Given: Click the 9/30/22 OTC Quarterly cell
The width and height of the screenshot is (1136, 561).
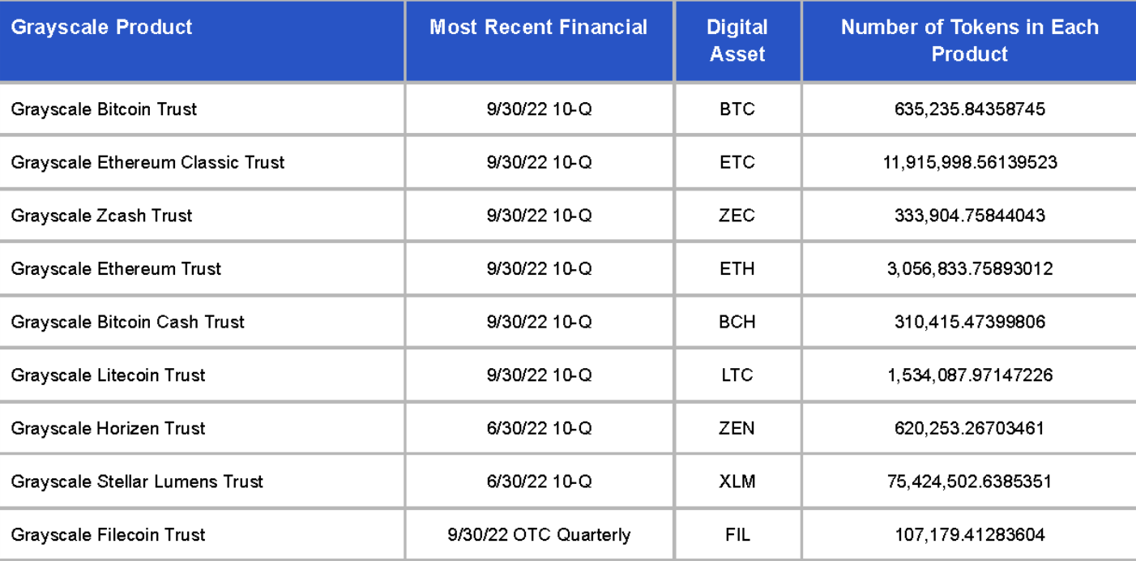Looking at the screenshot, I should pyautogui.click(x=539, y=535).
